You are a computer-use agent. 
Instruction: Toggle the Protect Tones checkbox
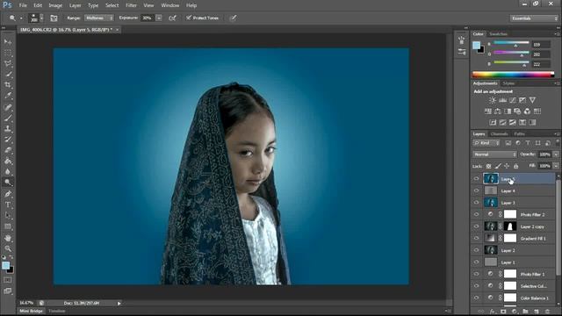click(x=189, y=18)
